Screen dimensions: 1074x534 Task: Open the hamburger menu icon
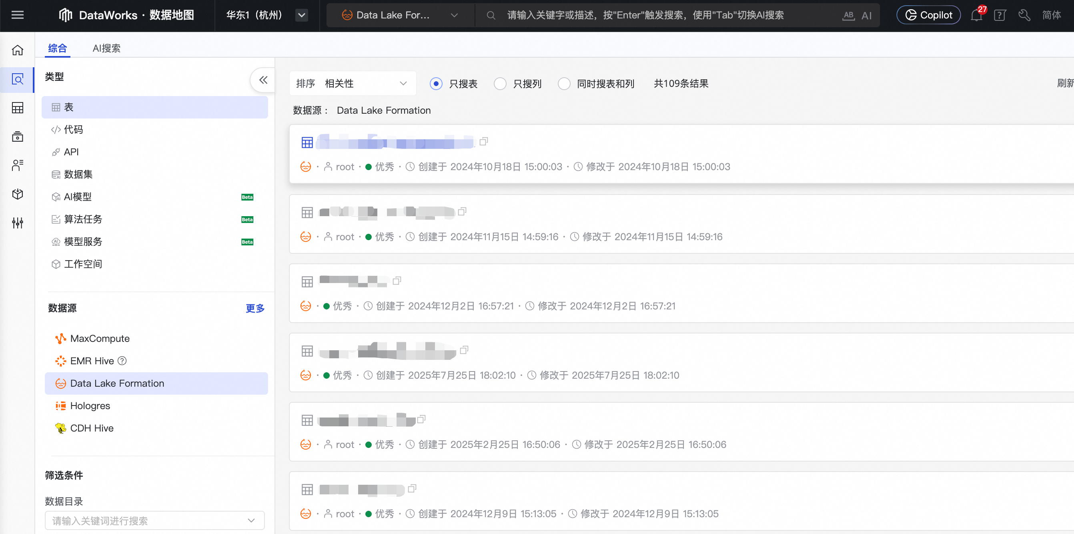[x=17, y=16]
